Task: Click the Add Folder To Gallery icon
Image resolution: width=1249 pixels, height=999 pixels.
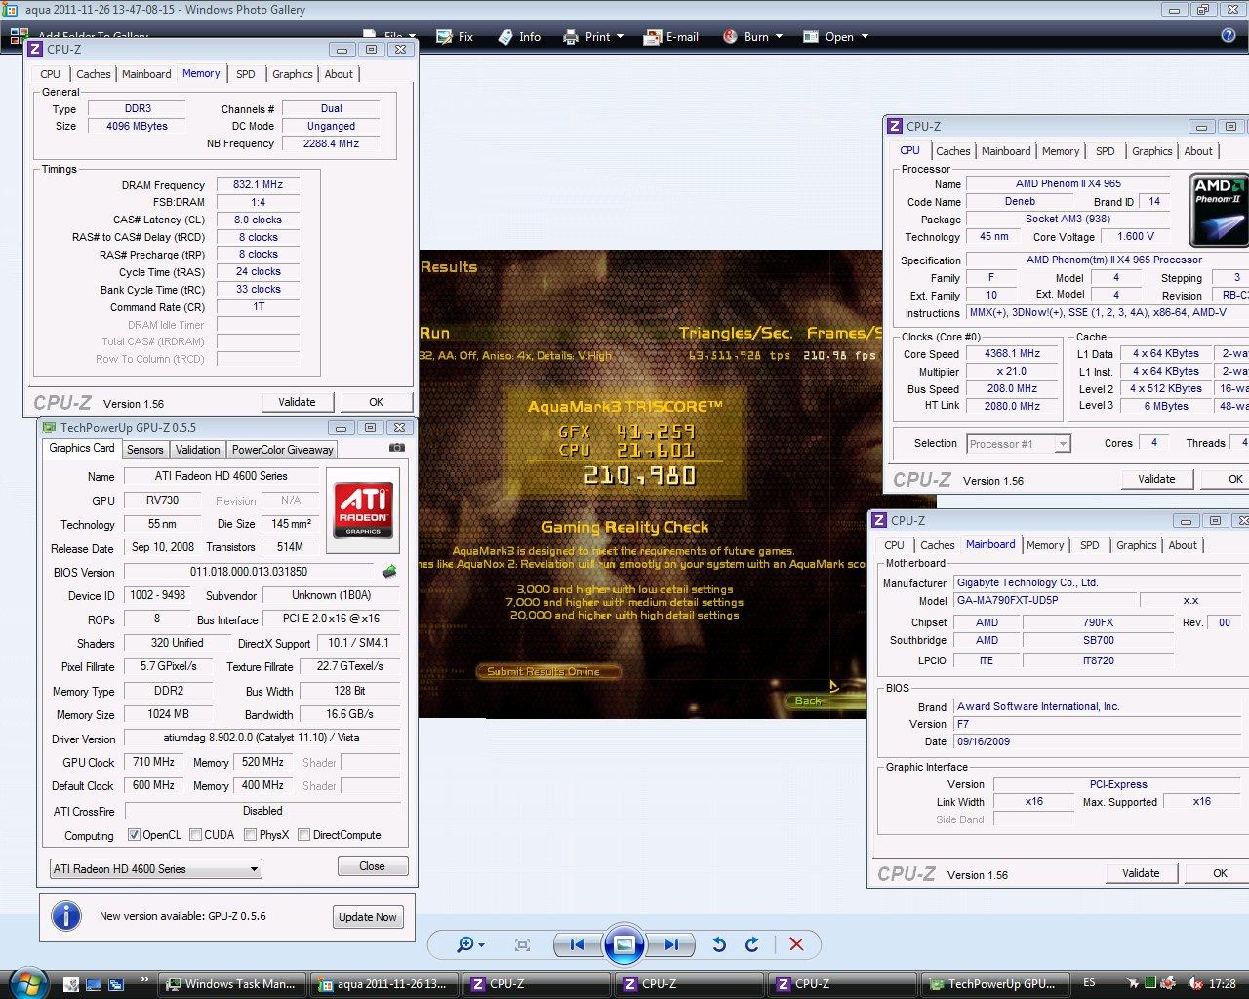Action: [18, 37]
